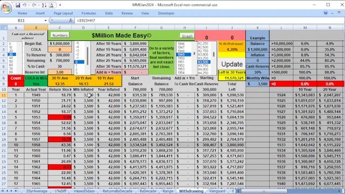Viewport: 345px width, 194px height.
Task: Minimize the workbook window inside ribbon
Action: point(333,13)
